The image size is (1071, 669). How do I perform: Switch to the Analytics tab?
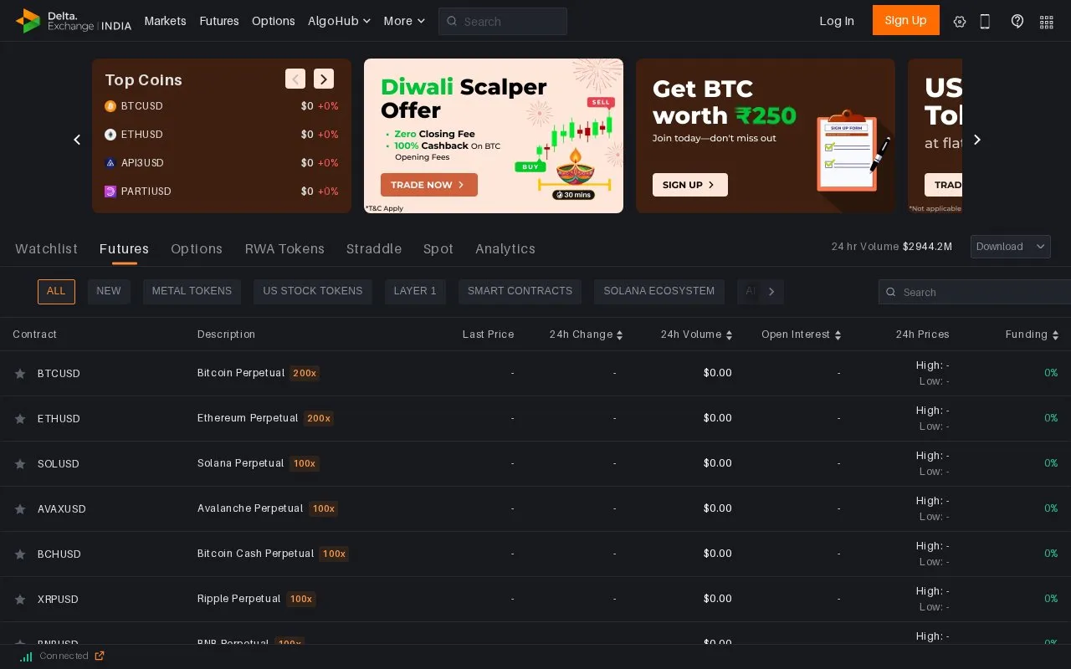click(x=505, y=248)
